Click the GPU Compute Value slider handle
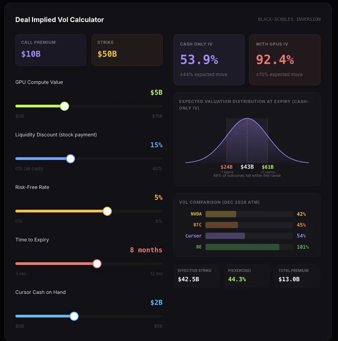Viewport: 338px width, 341px height. [65, 106]
